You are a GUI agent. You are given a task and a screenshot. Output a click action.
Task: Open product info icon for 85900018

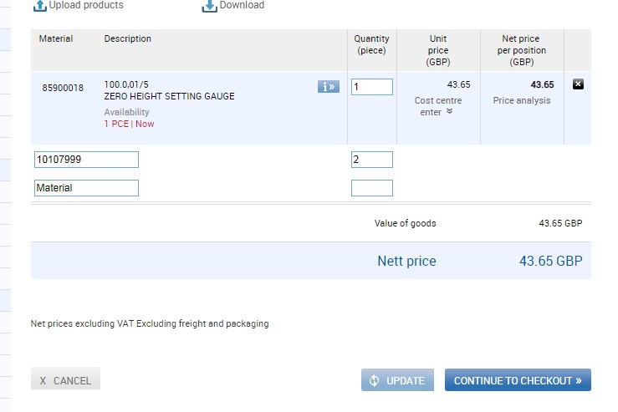[329, 87]
